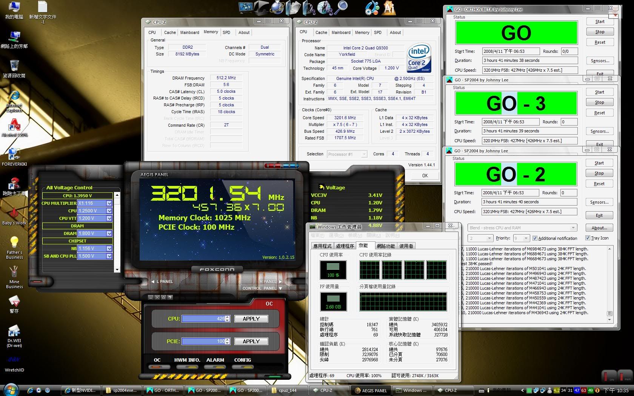Click the IE quick launch icon in taskbar

[30, 390]
